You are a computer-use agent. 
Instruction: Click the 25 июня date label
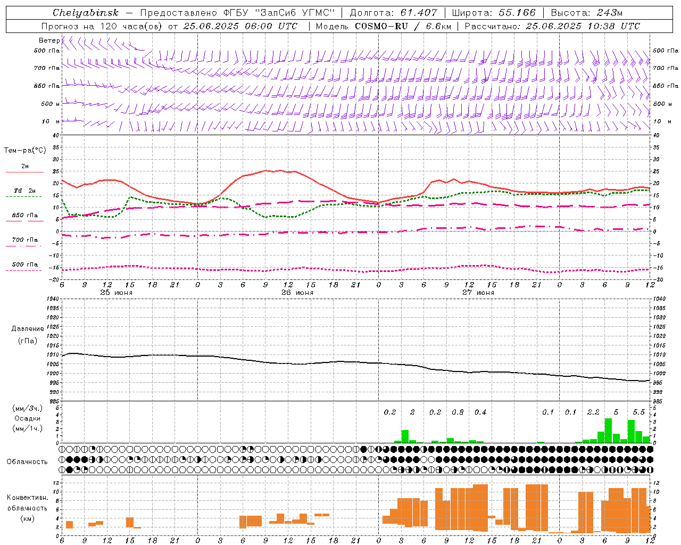point(117,293)
